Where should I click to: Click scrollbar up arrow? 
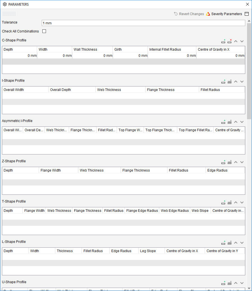tap(249, 21)
